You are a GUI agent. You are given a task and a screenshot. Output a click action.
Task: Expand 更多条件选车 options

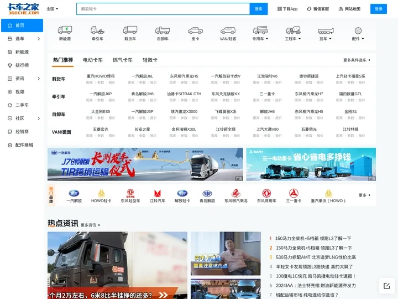pos(357,60)
